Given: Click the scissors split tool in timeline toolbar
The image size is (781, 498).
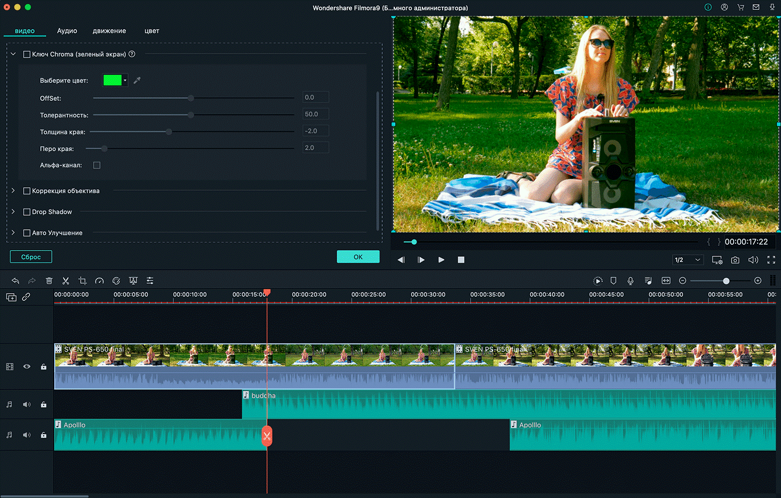Looking at the screenshot, I should 66,281.
